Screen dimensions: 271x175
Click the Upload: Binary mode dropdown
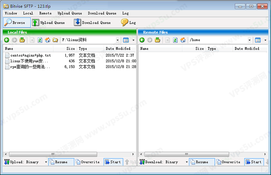pos(26,162)
